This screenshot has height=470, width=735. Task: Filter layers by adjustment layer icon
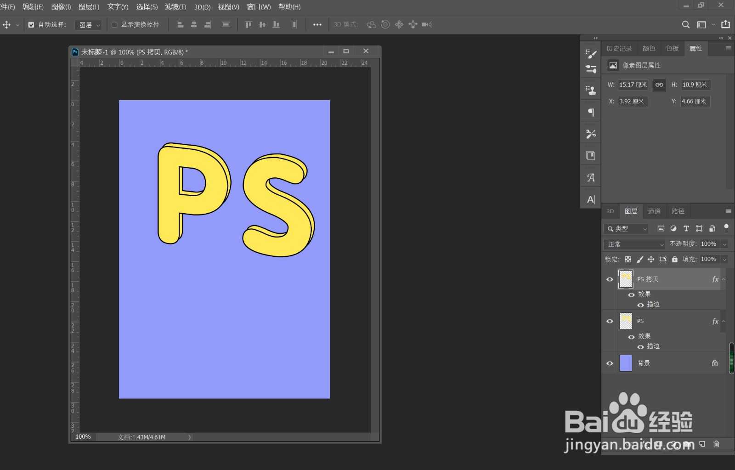pyautogui.click(x=673, y=228)
